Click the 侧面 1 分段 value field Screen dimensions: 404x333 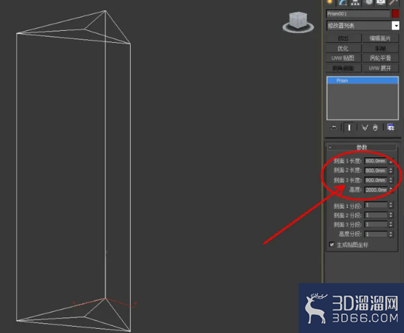click(376, 205)
